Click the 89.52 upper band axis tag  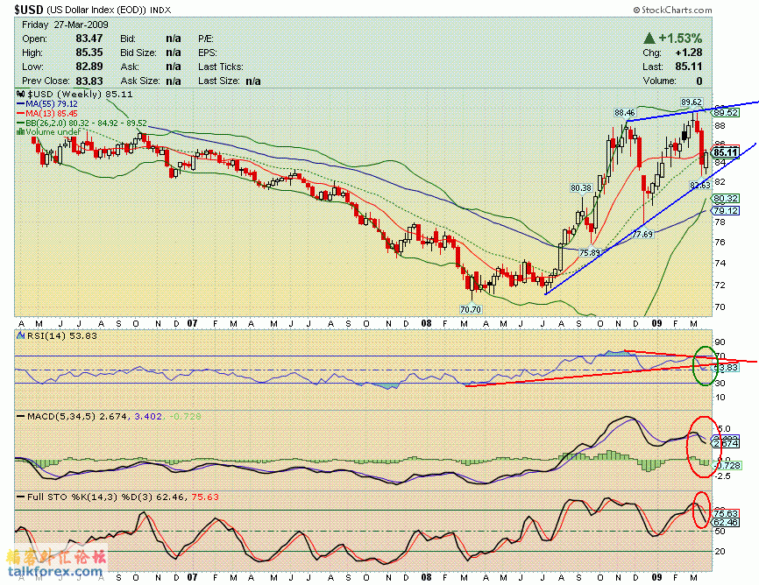[726, 113]
